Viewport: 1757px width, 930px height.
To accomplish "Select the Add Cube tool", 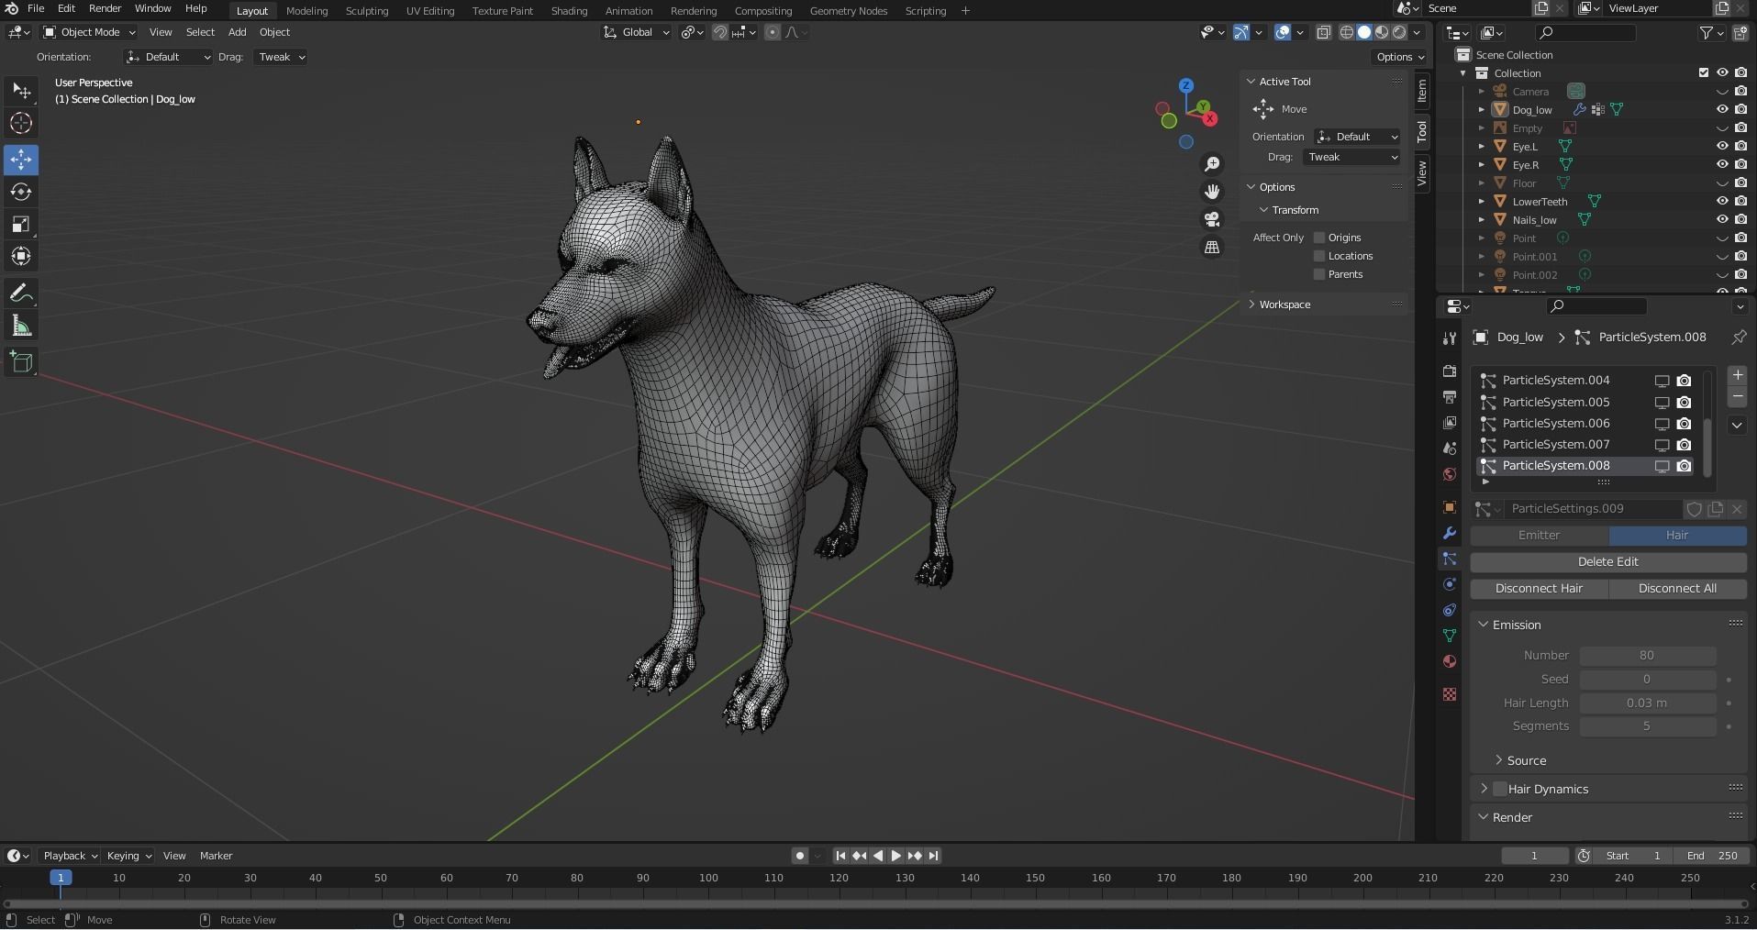I will (x=21, y=362).
